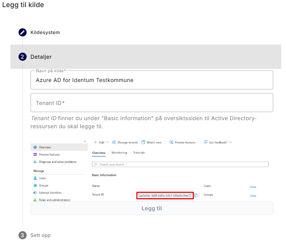Open the Add dropdown menu
286x245 pixels.
[101, 142]
